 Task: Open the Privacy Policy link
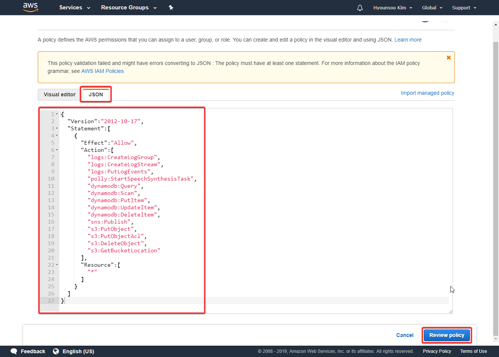pos(437,351)
